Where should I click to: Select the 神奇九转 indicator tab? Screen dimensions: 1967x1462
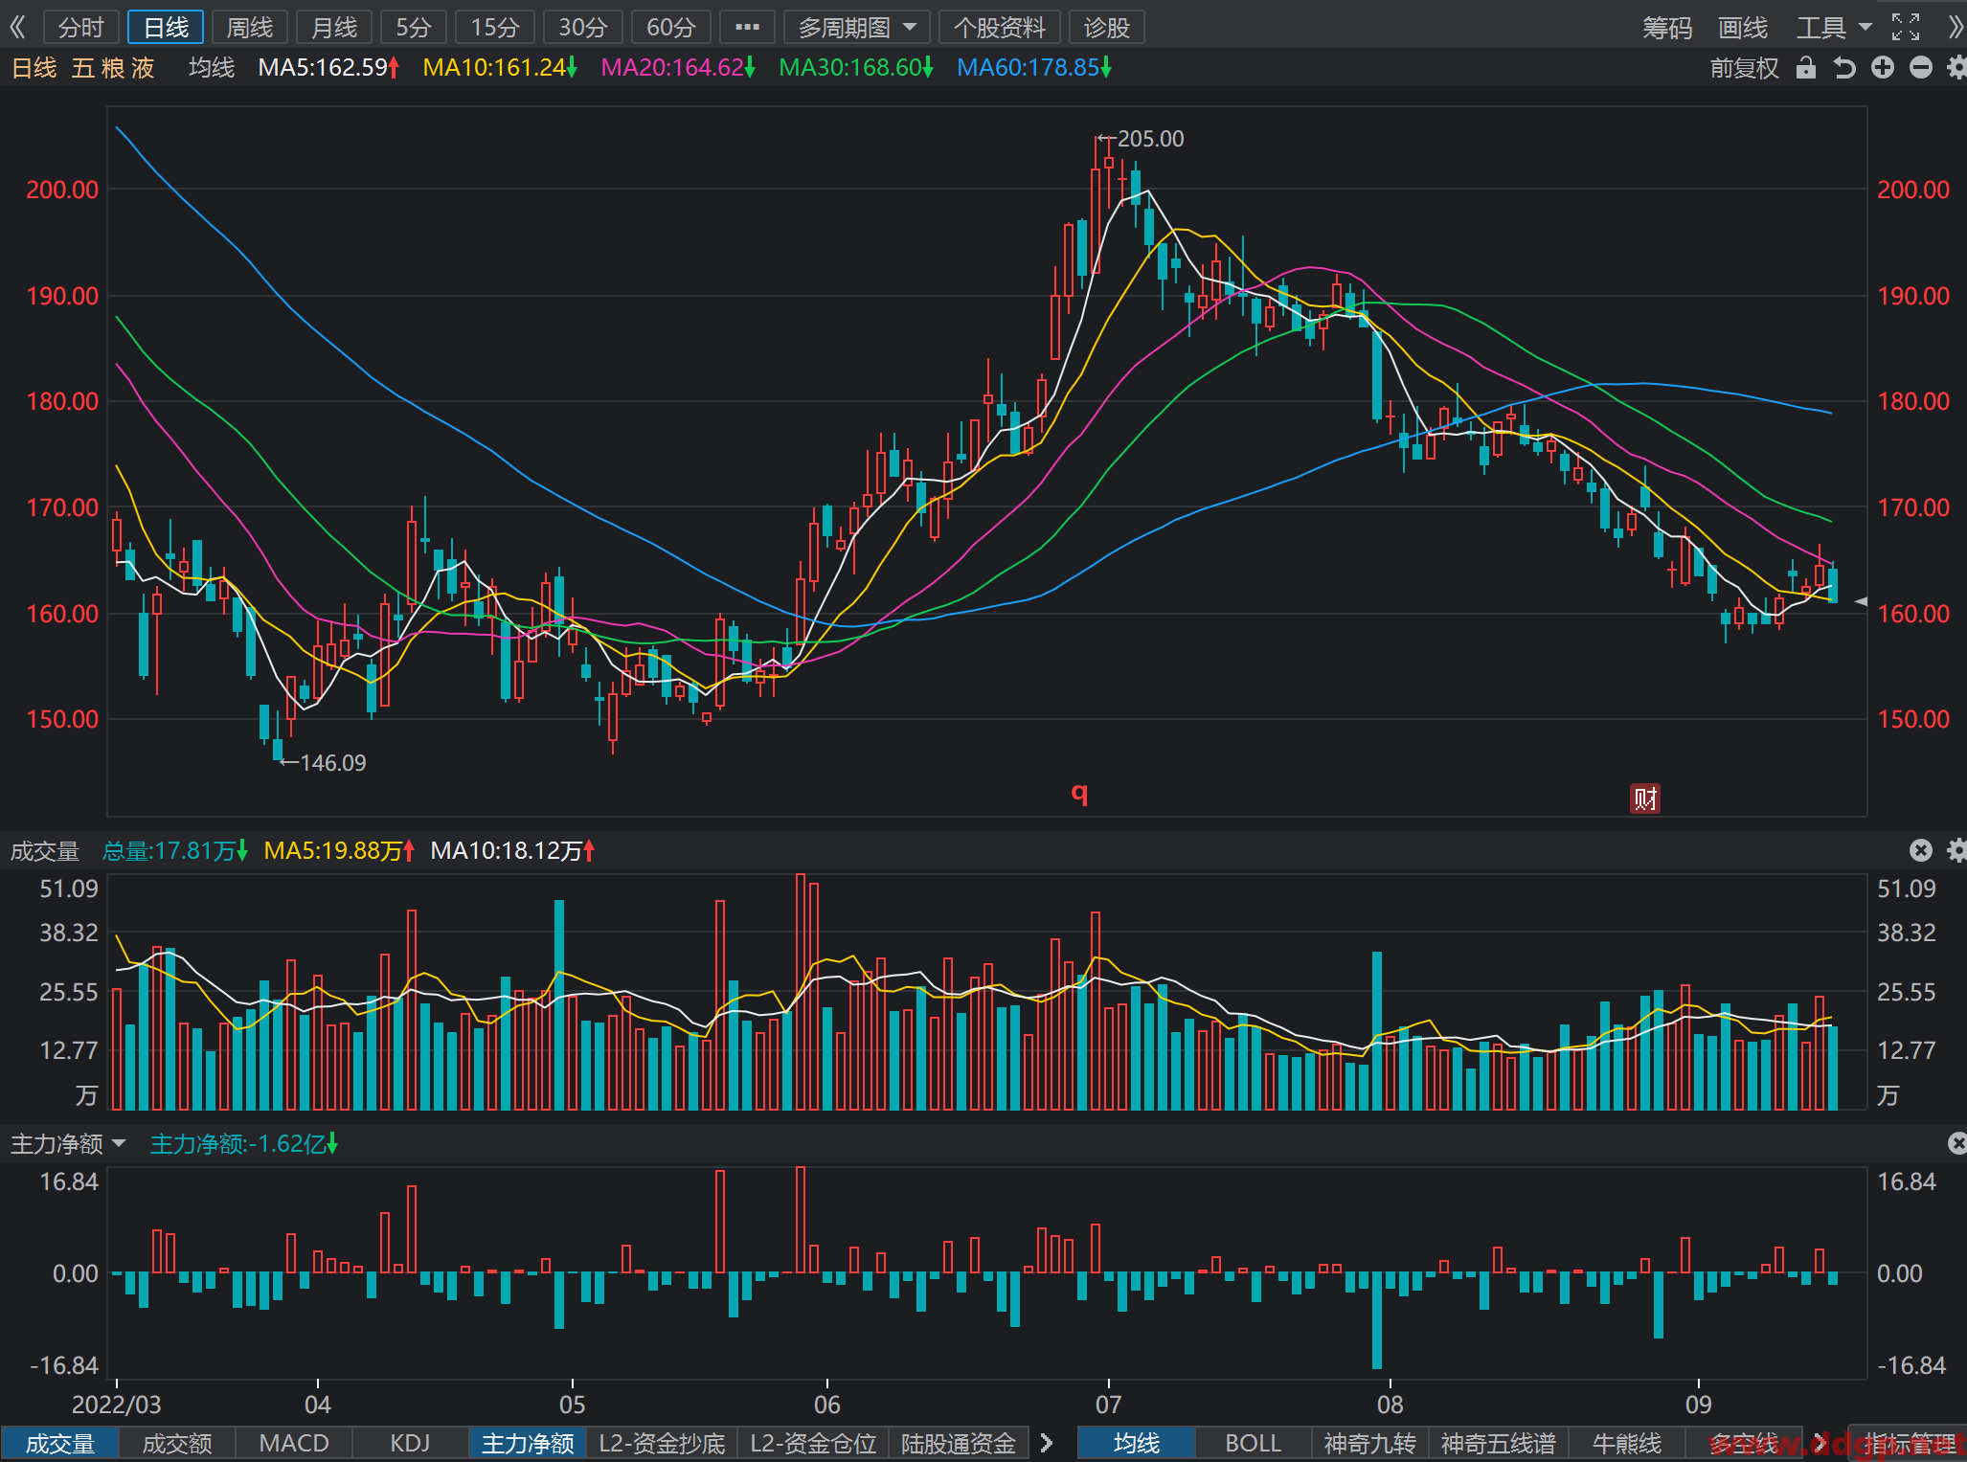click(1369, 1443)
